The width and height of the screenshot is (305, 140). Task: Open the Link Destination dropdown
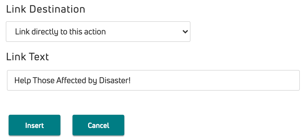tap(98, 32)
